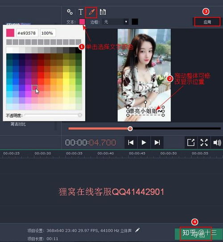Click the pink text color swatch
Screen dimensions: 223x242
[82, 22]
